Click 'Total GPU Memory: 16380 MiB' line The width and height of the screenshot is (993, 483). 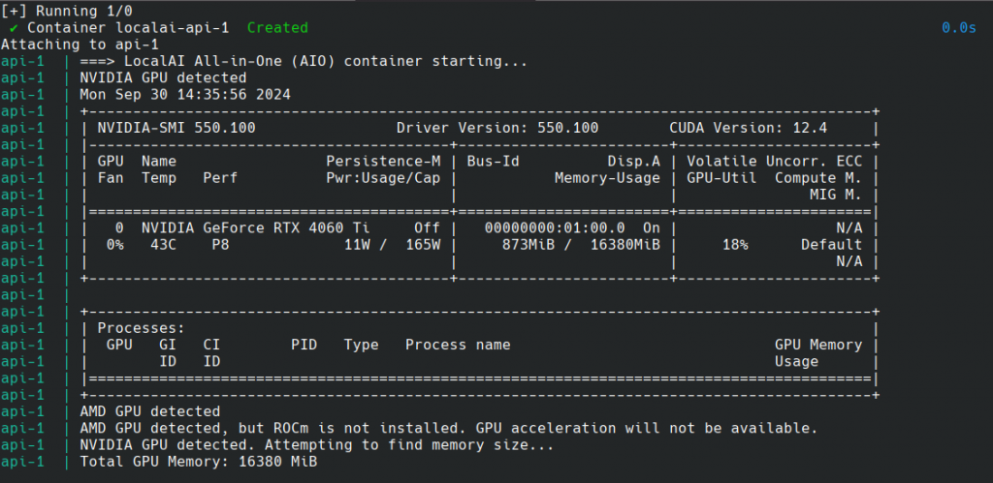coord(198,462)
